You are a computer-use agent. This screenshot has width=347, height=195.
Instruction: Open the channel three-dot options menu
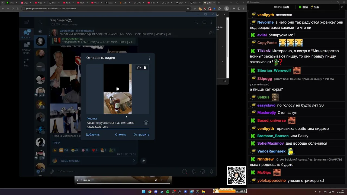tap(212, 22)
